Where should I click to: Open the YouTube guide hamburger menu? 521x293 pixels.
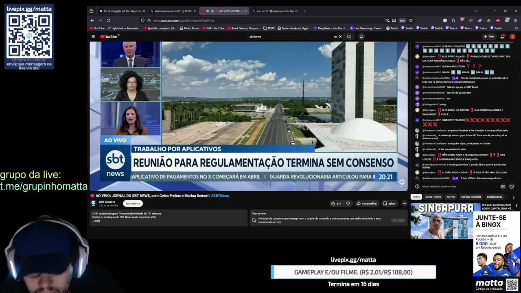tap(93, 37)
